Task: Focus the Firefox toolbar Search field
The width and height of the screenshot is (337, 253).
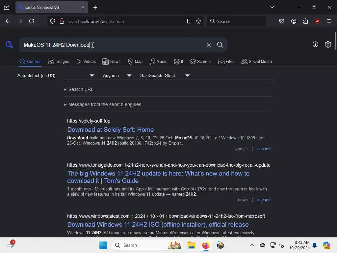Action: point(236,21)
